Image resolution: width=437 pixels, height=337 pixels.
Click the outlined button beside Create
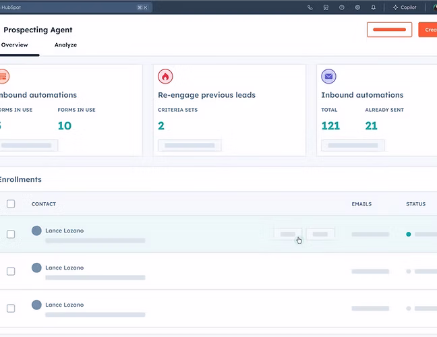pyautogui.click(x=389, y=30)
